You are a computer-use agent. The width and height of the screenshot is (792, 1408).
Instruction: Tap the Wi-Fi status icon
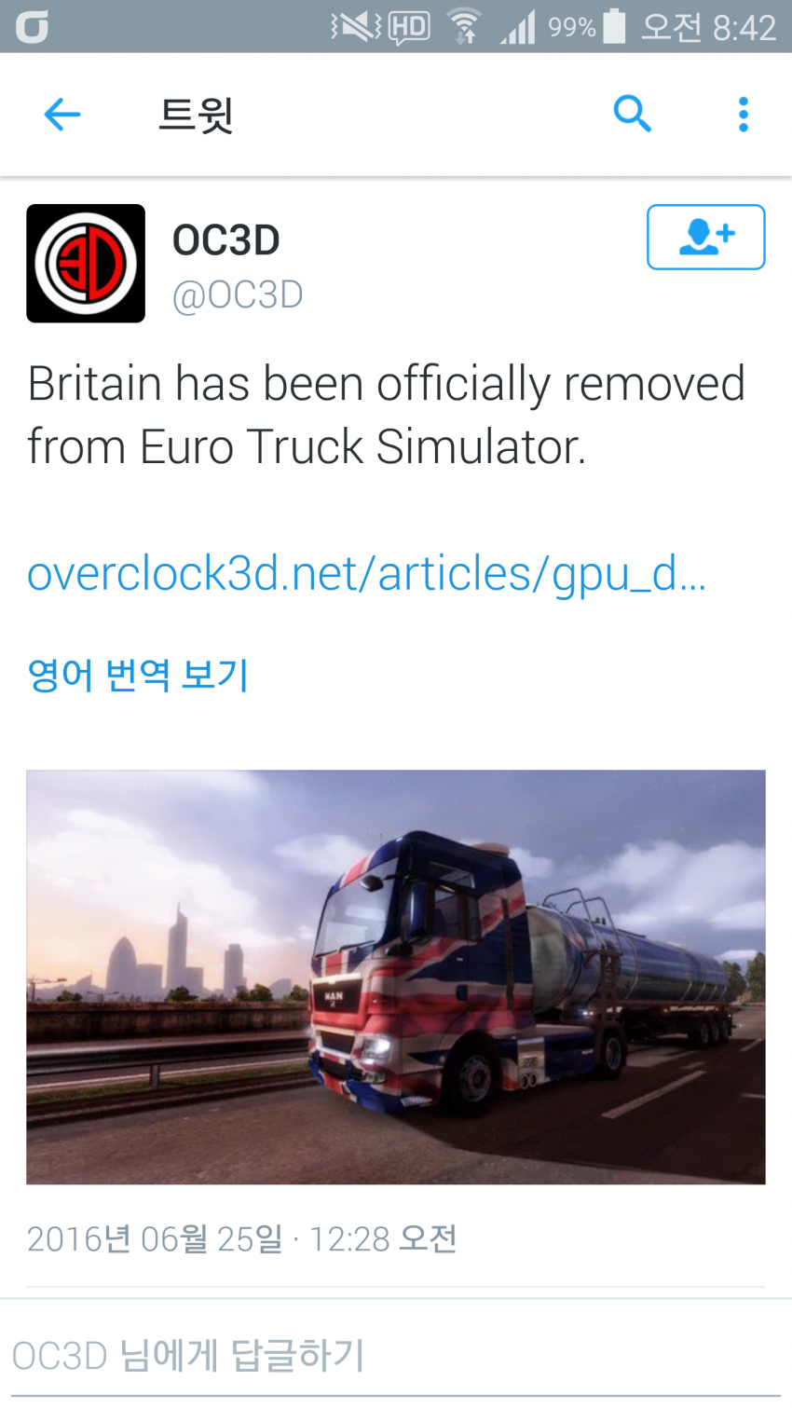click(463, 26)
